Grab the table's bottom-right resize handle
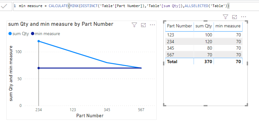259x125 pixels. pyautogui.click(x=247, y=105)
